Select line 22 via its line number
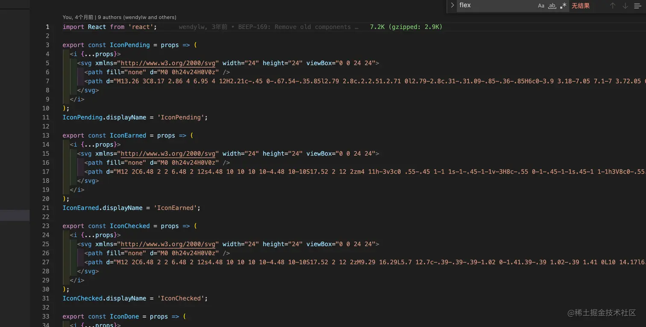The height and width of the screenshot is (327, 646). 46,217
